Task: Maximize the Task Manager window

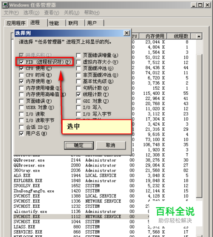Action: [200, 5]
